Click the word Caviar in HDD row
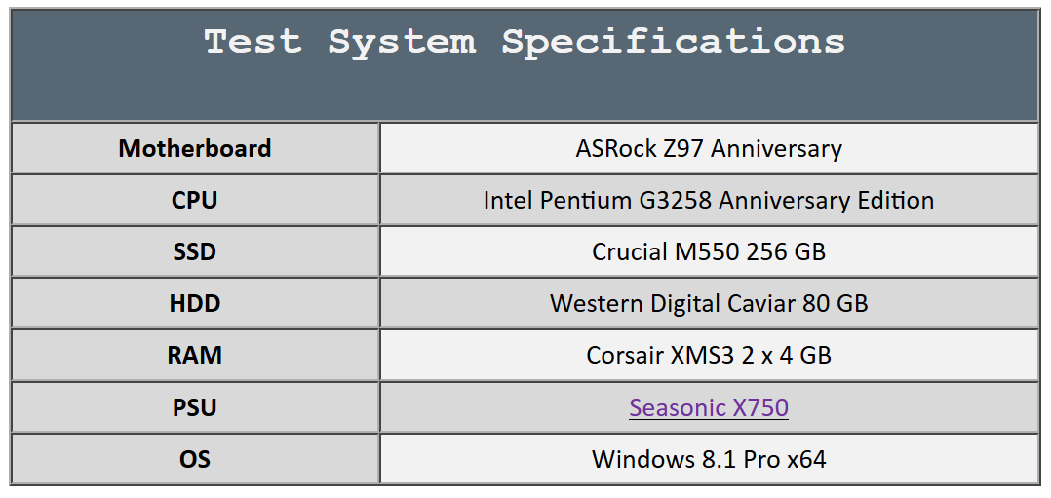This screenshot has height=498, width=1051. tap(752, 304)
